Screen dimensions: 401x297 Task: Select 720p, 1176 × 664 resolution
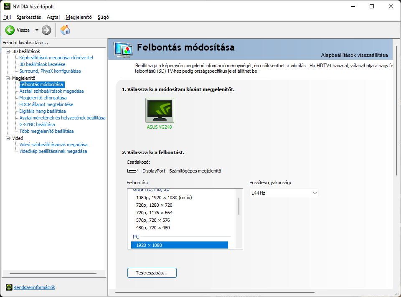click(154, 213)
